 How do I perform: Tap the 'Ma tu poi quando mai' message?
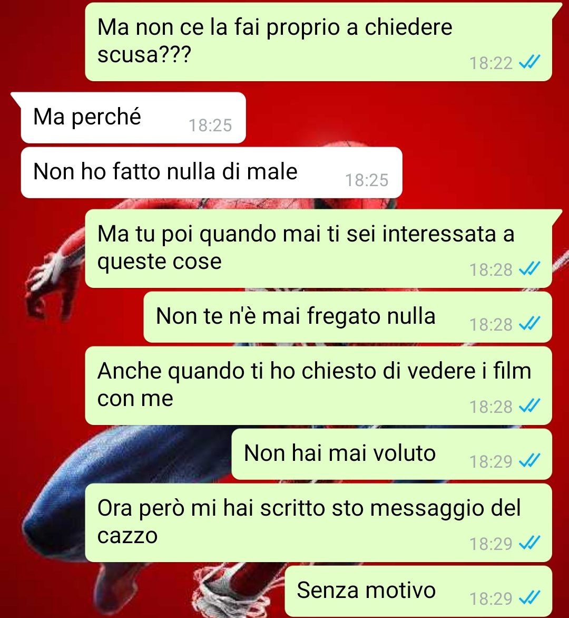tap(319, 249)
